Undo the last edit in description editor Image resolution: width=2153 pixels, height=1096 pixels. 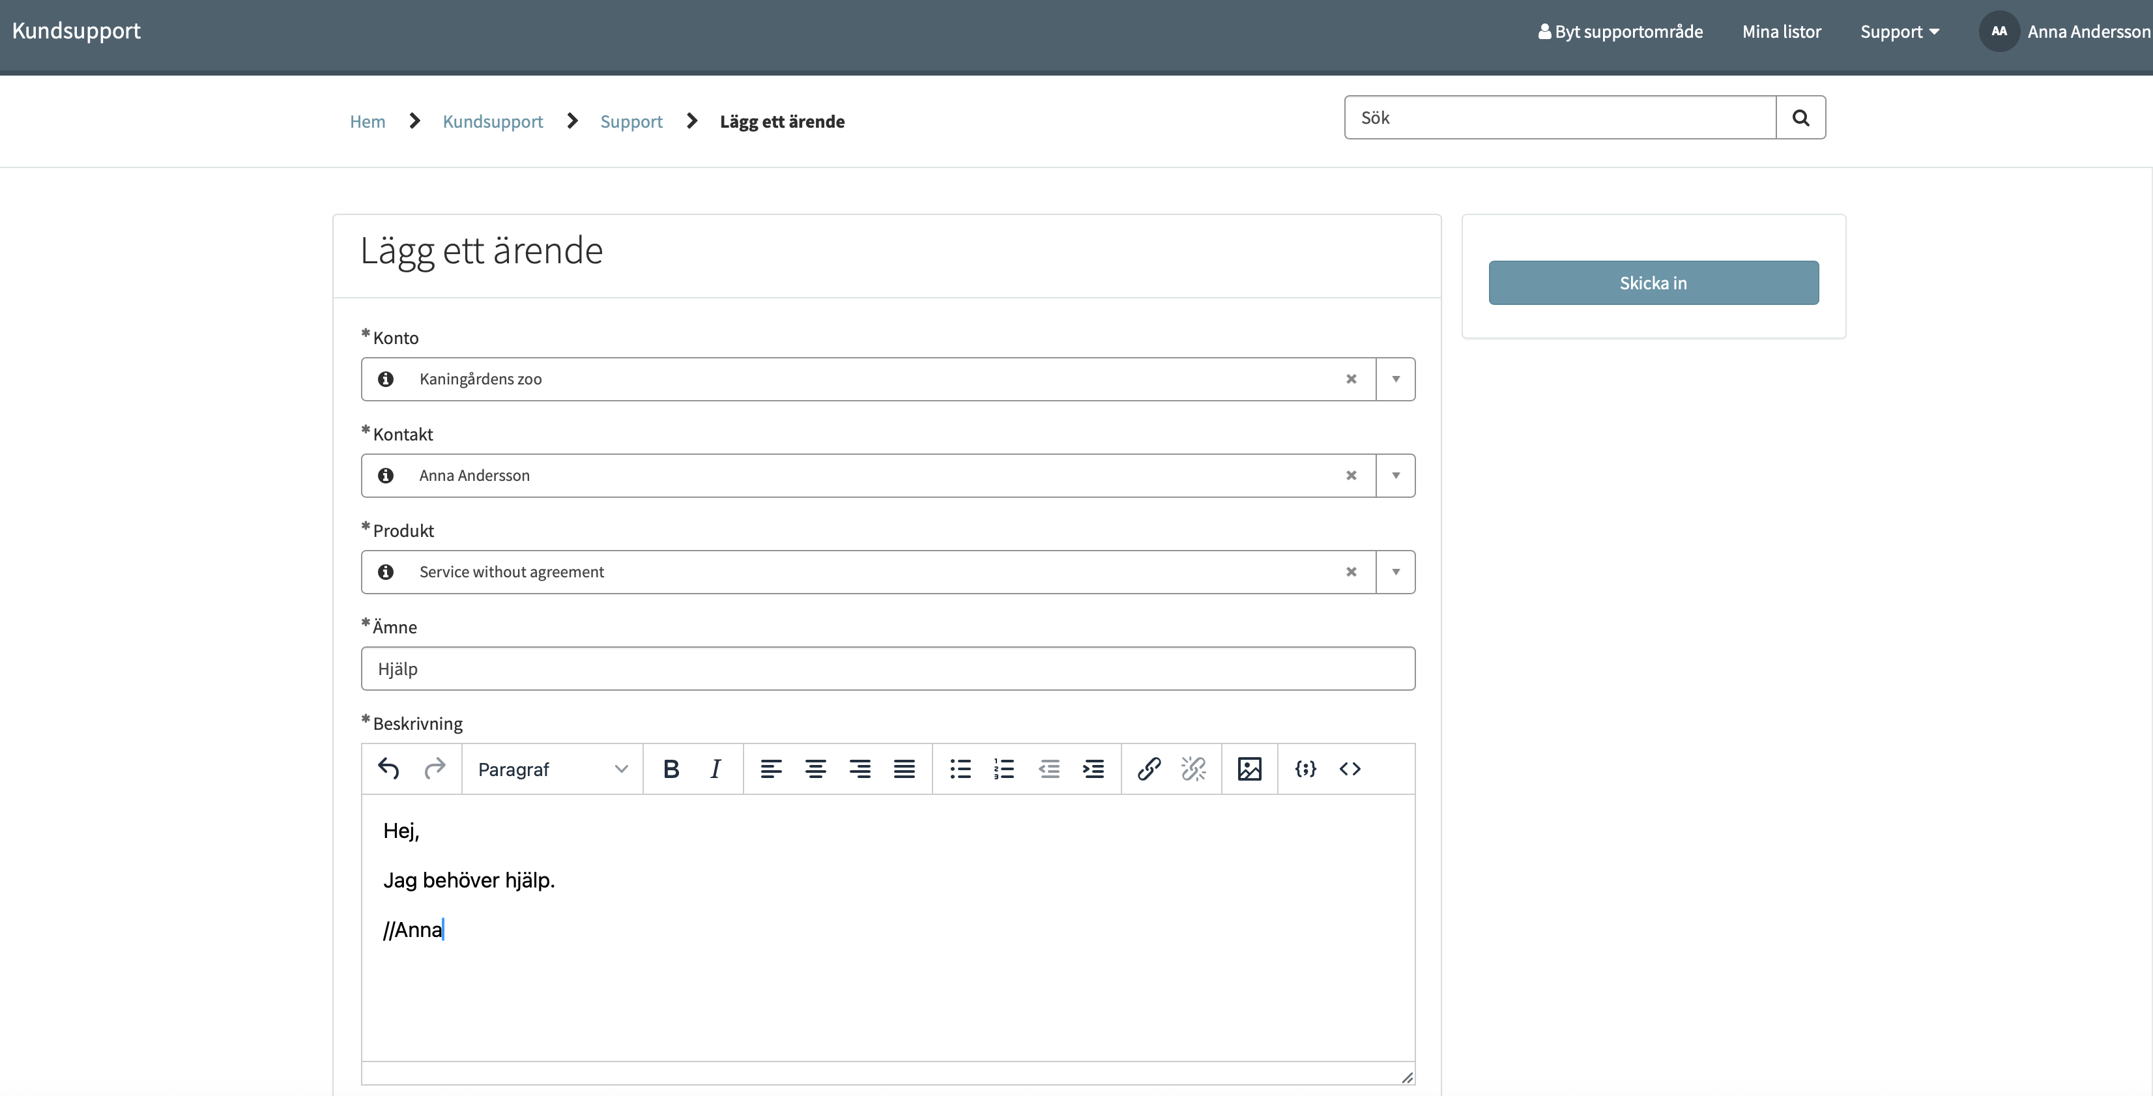[388, 768]
